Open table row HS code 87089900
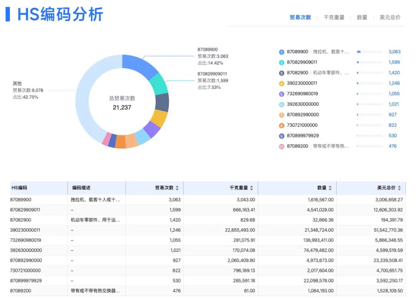 pos(21,200)
